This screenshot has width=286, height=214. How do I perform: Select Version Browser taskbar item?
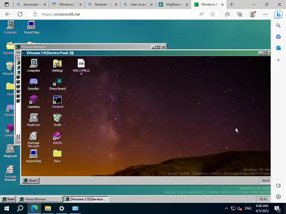point(40,199)
